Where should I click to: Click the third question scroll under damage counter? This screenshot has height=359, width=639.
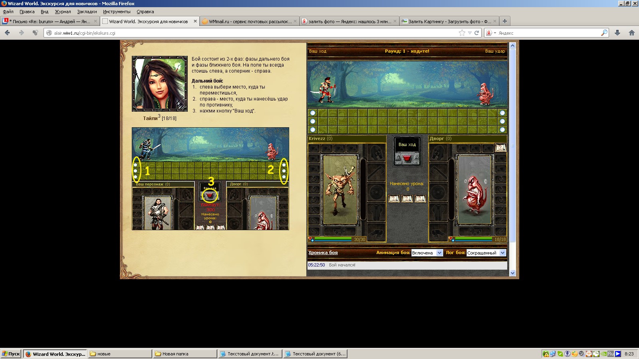pos(420,198)
